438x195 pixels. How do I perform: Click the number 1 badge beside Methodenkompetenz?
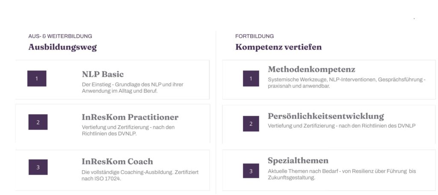click(251, 79)
